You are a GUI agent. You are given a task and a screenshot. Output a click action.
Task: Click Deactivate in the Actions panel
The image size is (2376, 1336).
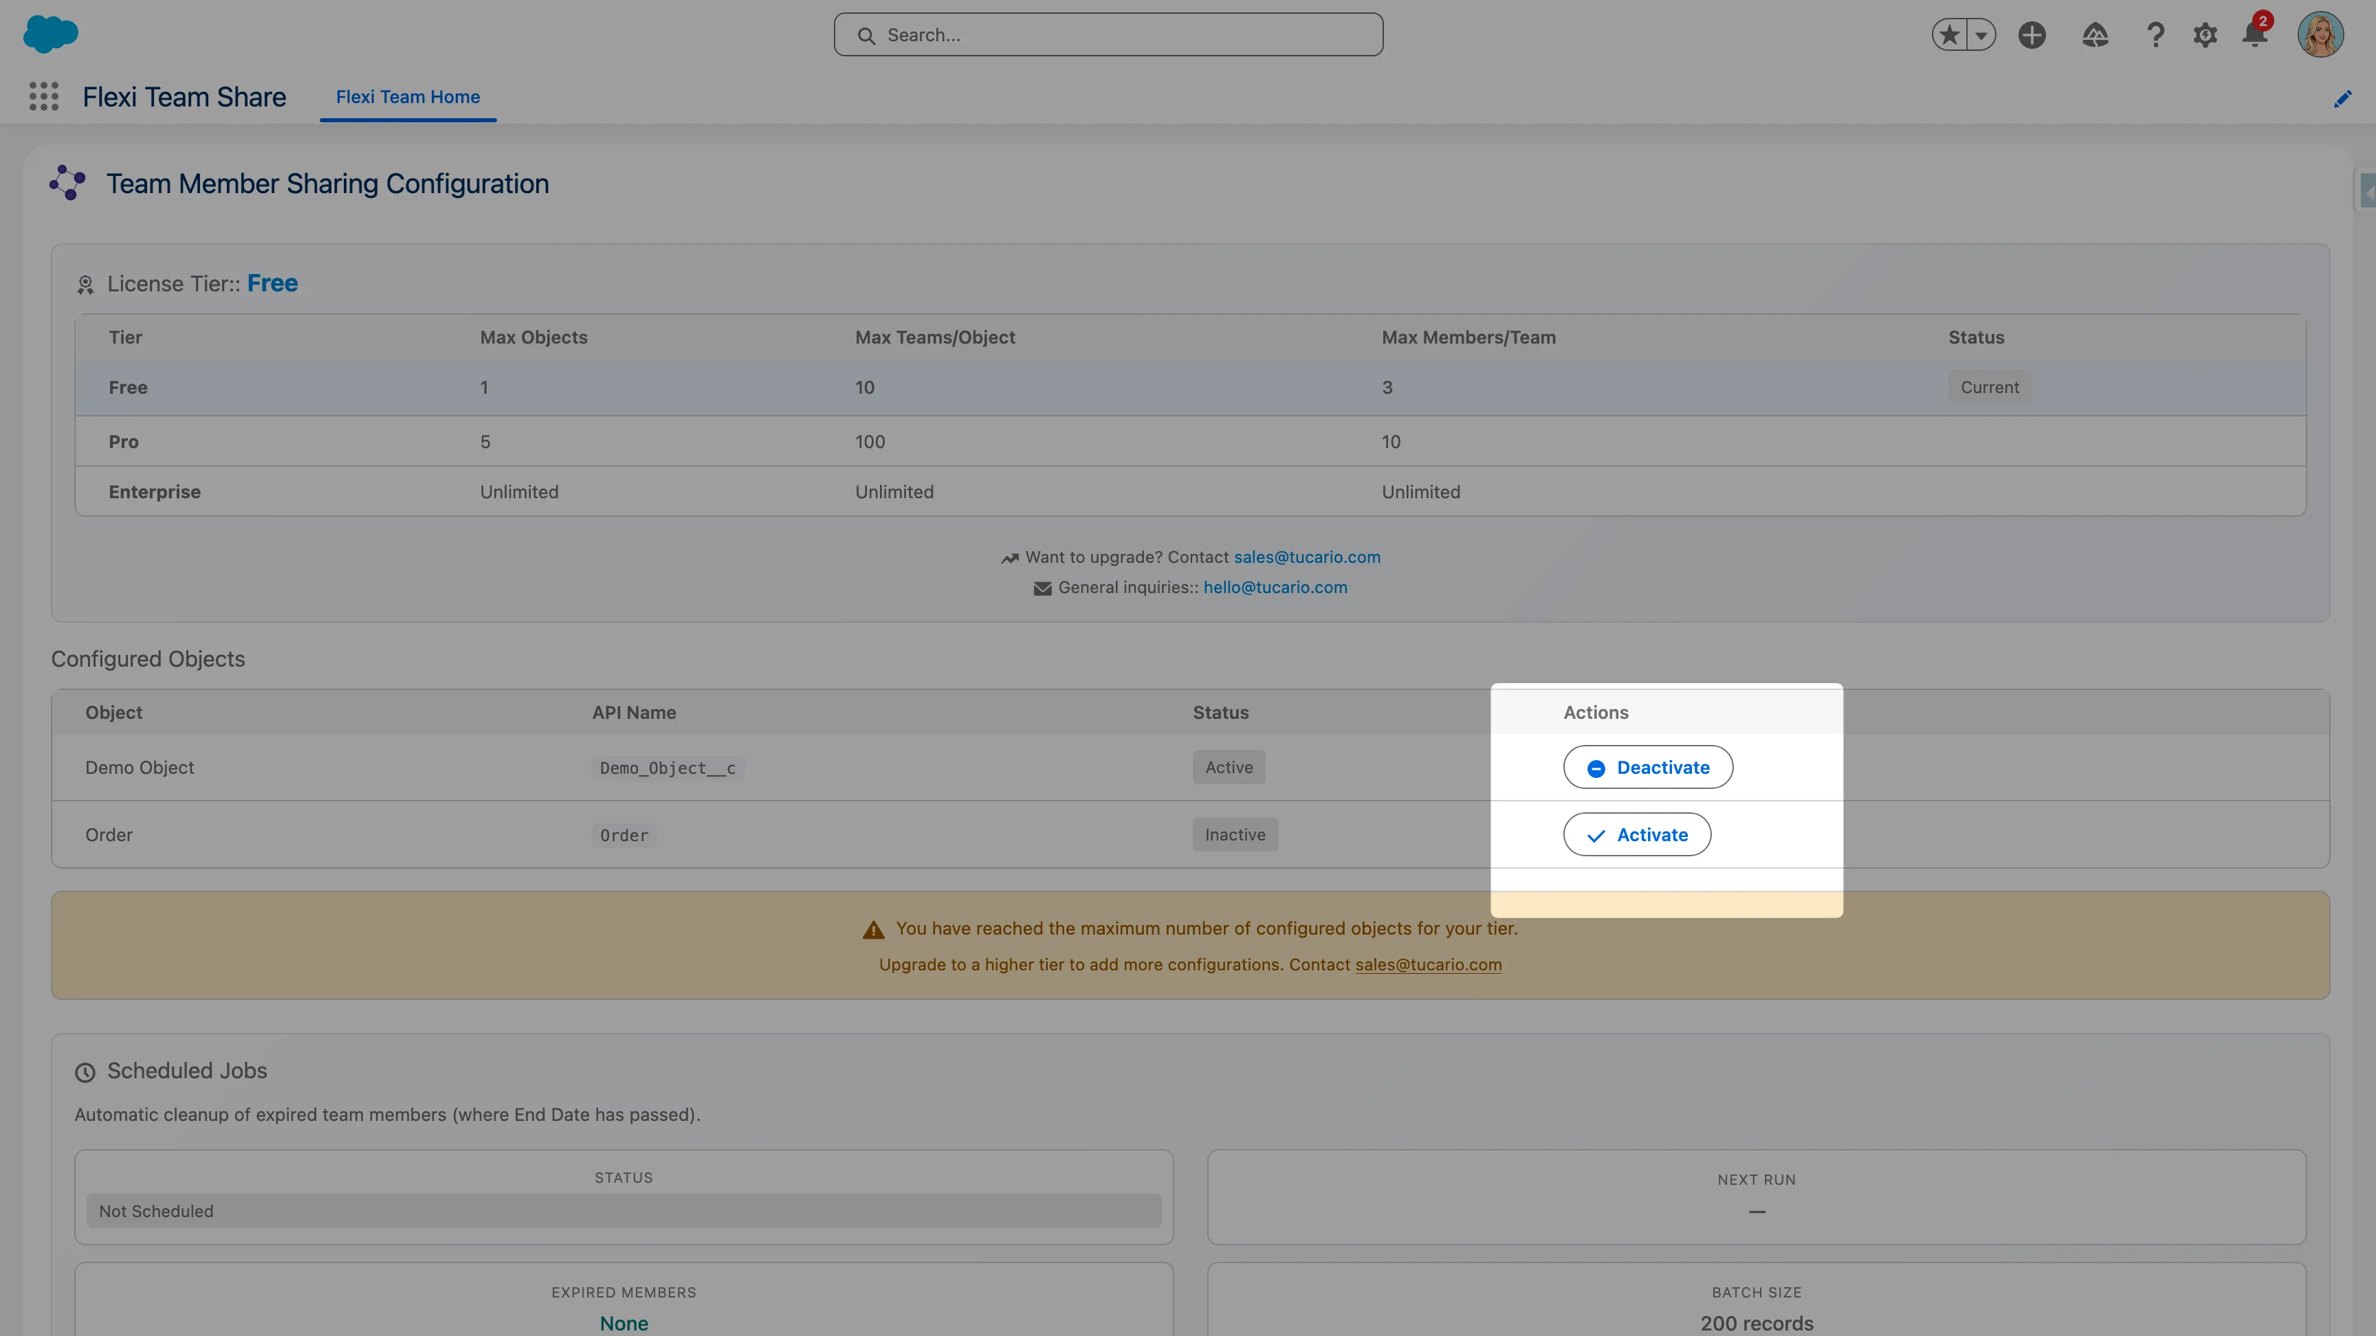(1647, 766)
